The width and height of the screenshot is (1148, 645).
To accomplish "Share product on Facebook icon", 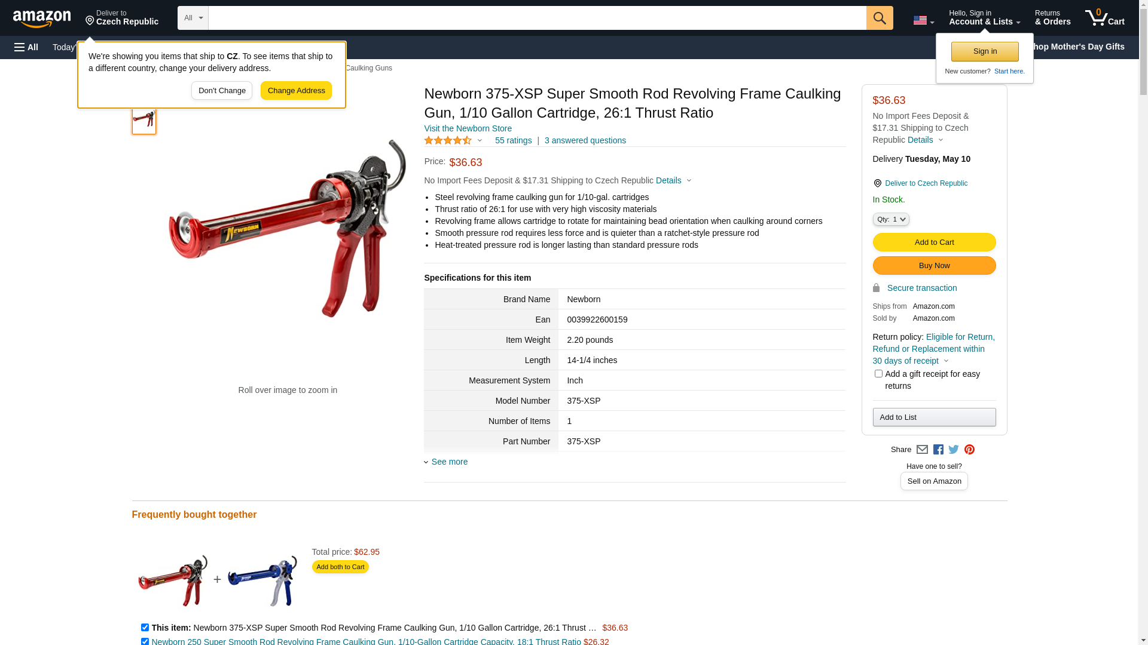I will coord(938,450).
